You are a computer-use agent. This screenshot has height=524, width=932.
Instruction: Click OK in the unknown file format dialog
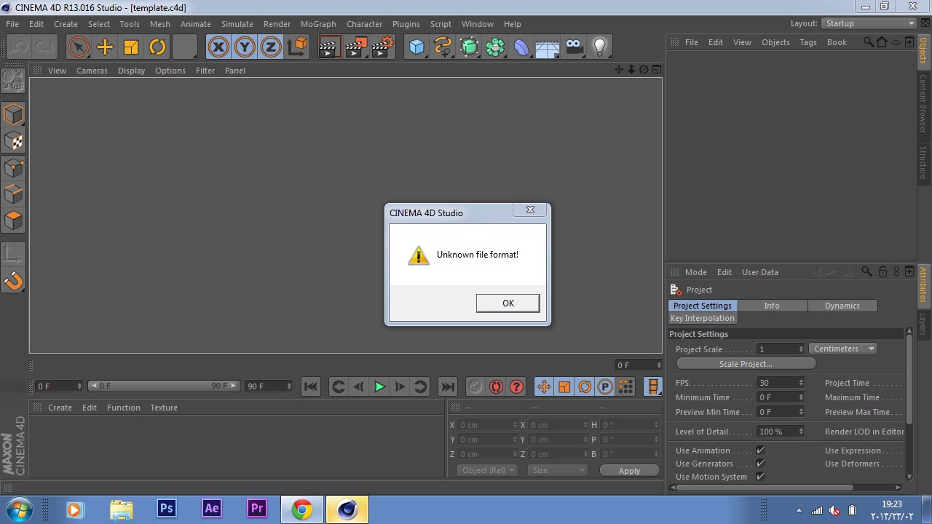(508, 303)
